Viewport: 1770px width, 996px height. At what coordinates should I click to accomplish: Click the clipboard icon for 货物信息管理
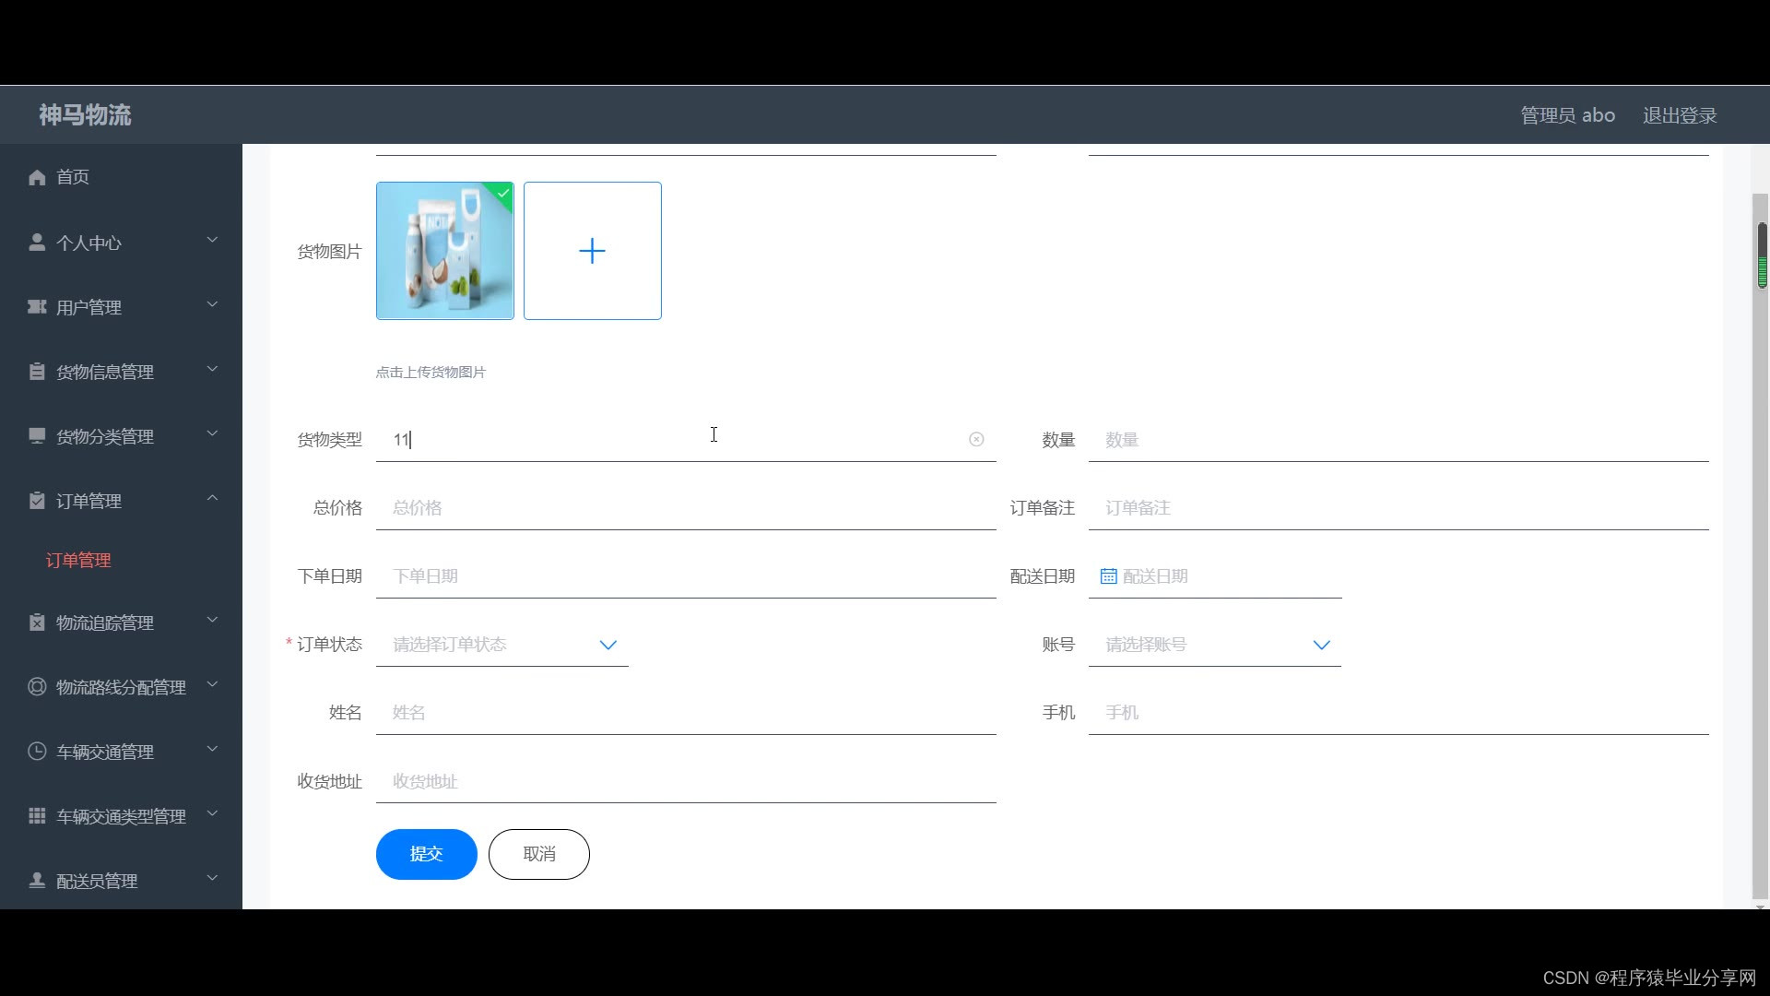point(37,372)
